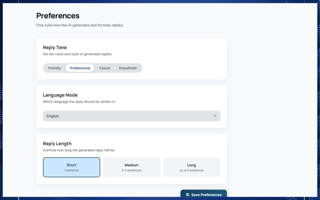Click the text 'Fine-tune how the AI generates and formats replies.'

80,25
